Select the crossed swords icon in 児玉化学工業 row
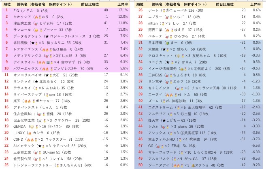The height and width of the screenshot is (169, 266). (40, 120)
